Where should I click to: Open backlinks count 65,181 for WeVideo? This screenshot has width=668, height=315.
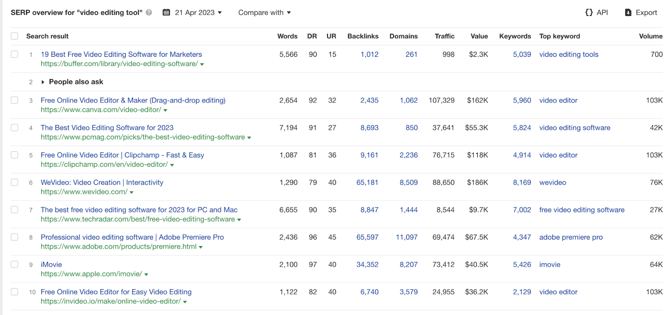367,182
